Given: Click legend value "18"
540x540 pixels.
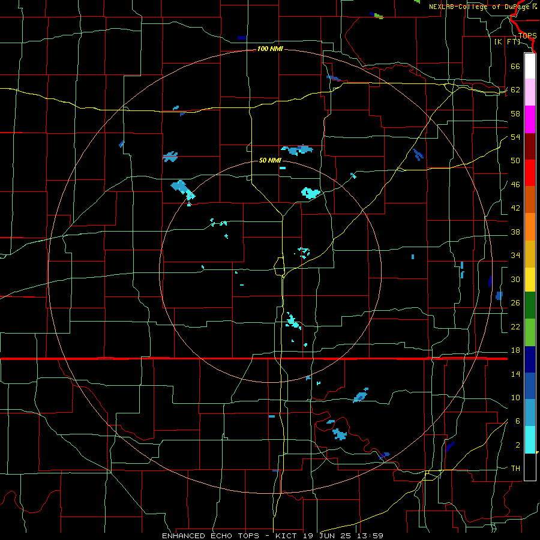Looking at the screenshot, I should (515, 350).
